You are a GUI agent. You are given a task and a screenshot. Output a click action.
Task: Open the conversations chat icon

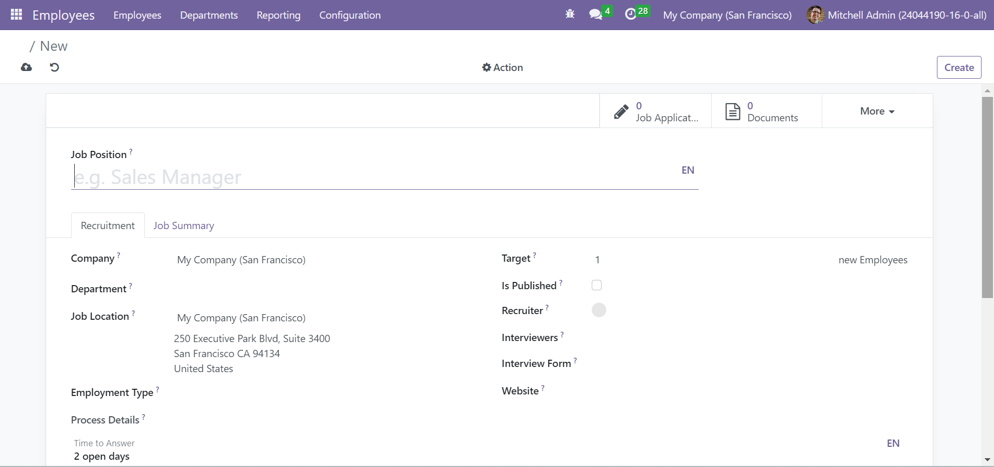point(596,15)
